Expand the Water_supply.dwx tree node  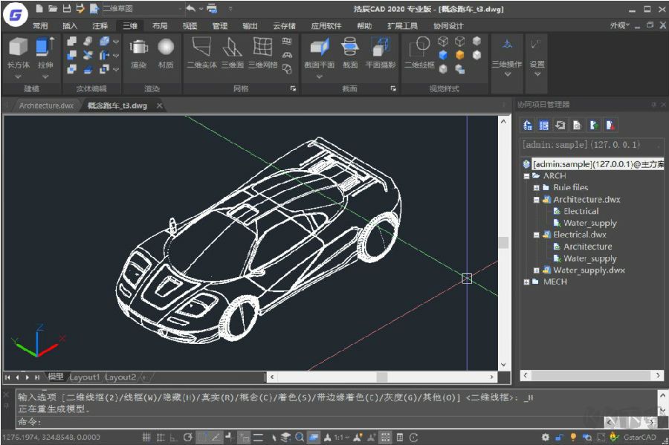536,270
